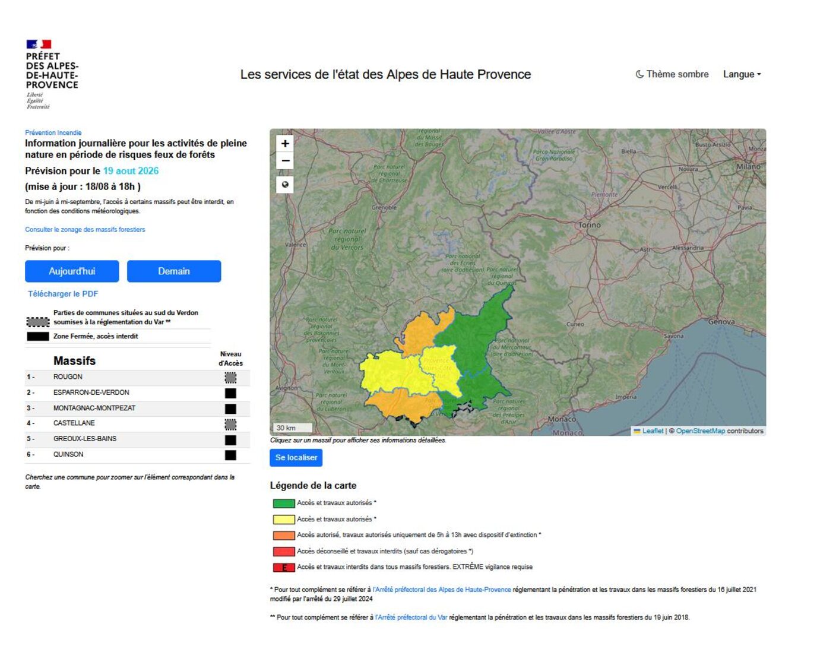Select the GREOUX-LES-BAINS massif row
Image resolution: width=836 pixels, height=646 pixels.
point(137,439)
